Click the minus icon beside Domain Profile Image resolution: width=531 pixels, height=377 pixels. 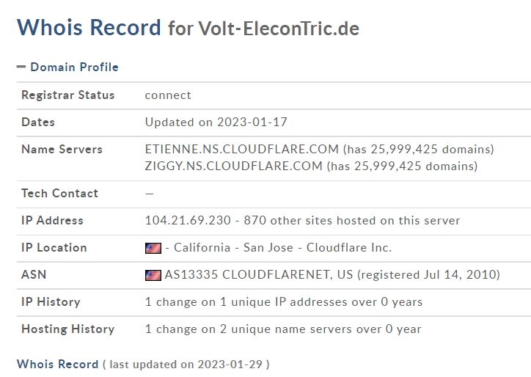click(21, 67)
